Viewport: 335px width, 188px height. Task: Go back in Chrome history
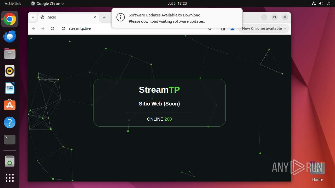[33, 28]
